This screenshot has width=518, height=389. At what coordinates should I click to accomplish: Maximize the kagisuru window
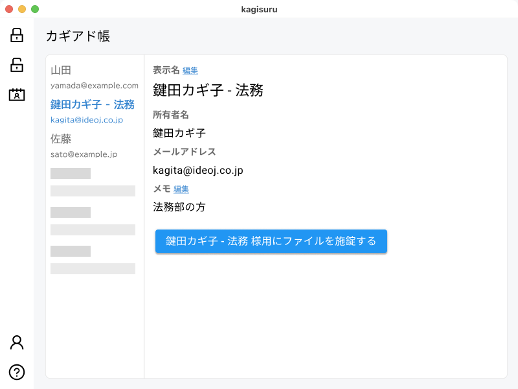click(x=35, y=9)
